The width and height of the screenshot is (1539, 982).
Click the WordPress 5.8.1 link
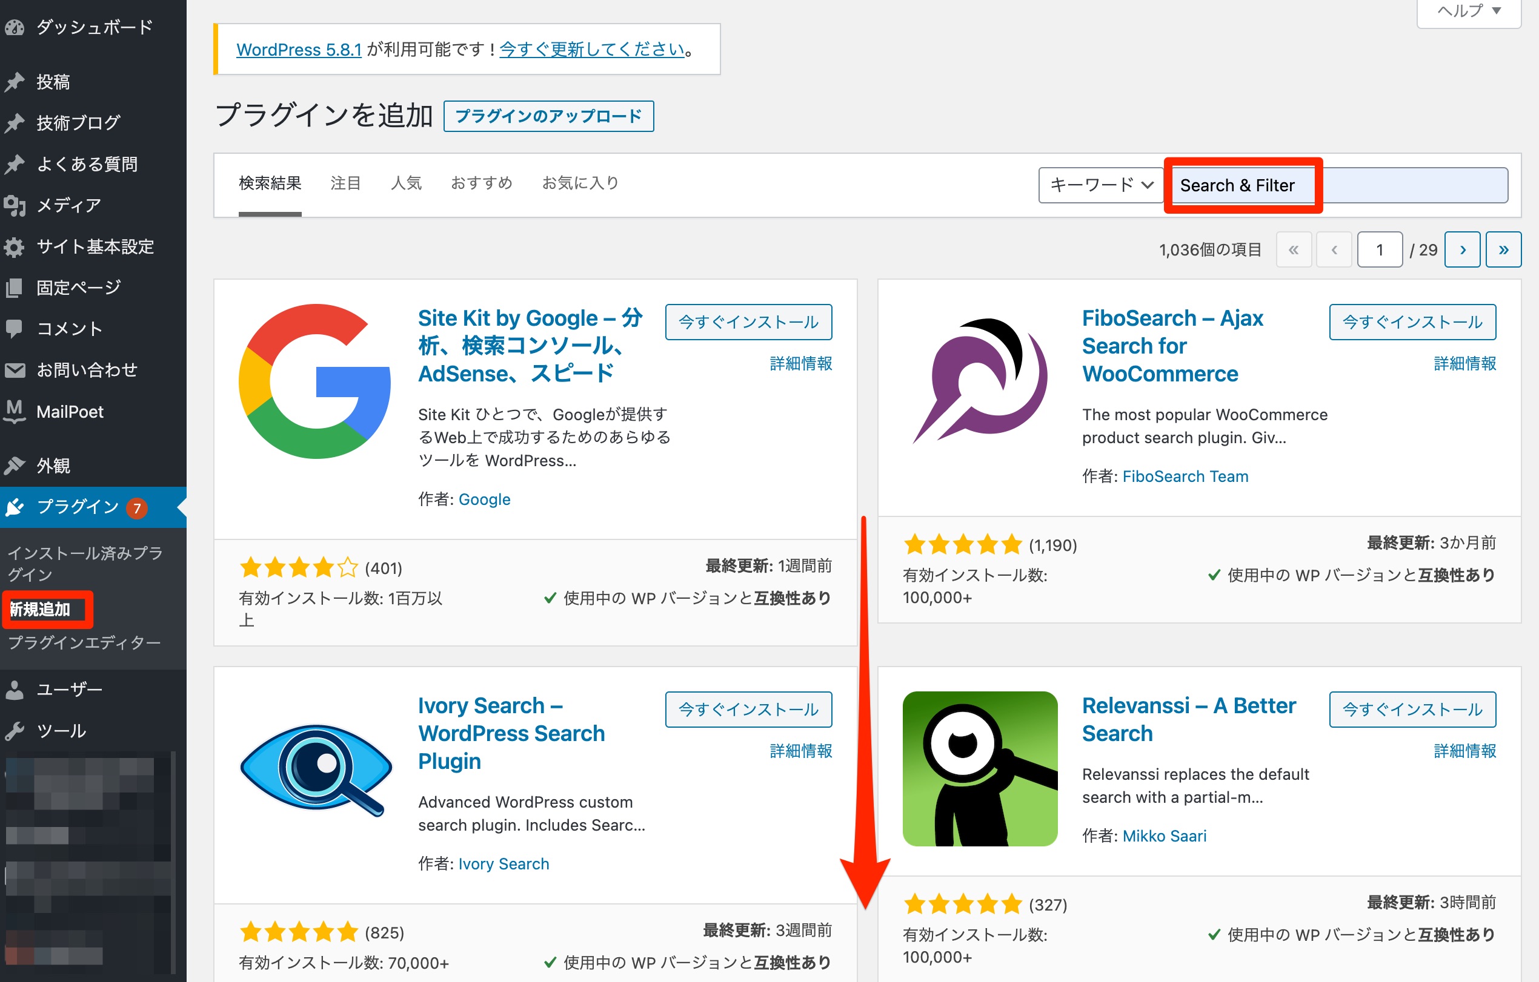tap(299, 50)
